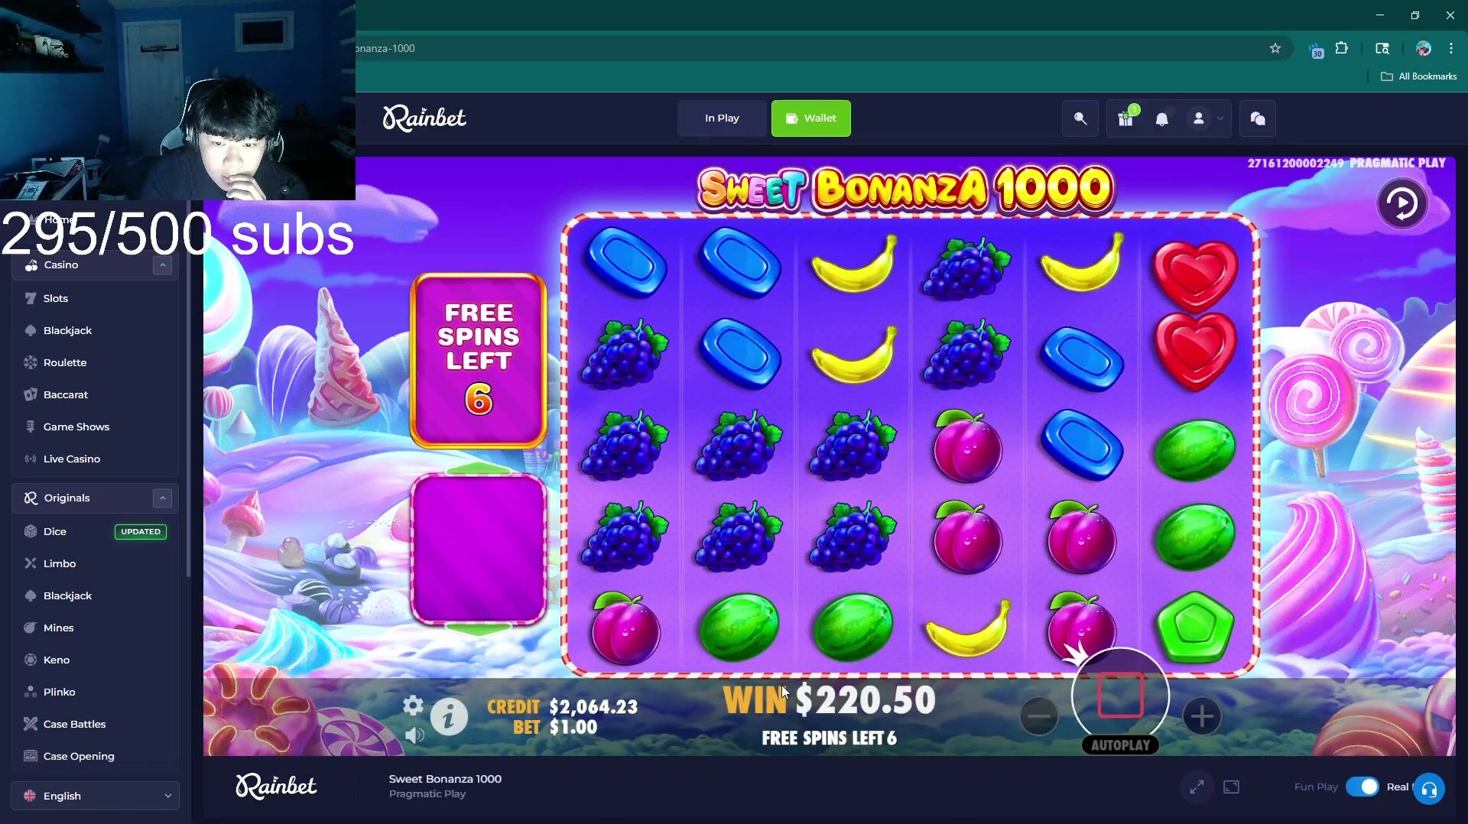Click the replay icon in game corner
Screen dimensions: 1468x824
(x=1401, y=203)
